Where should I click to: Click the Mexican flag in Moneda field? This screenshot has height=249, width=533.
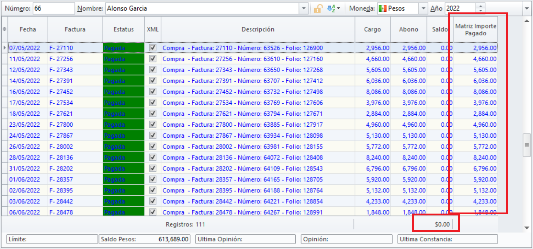coord(383,8)
